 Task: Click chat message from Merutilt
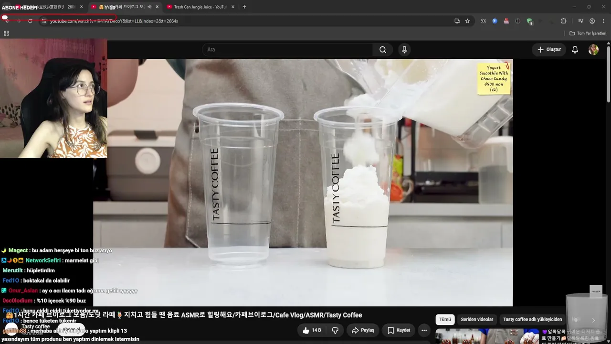[29, 270]
